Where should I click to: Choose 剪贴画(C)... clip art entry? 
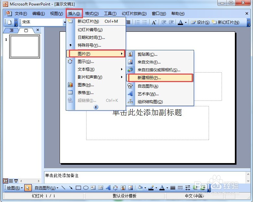pyautogui.click(x=160, y=54)
